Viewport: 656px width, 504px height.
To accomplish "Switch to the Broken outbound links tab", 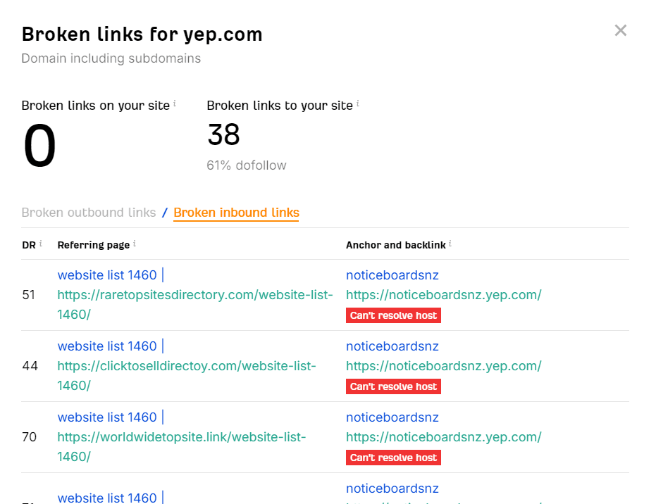I will pyautogui.click(x=88, y=212).
